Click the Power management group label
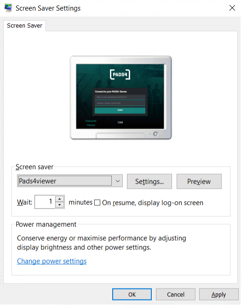241x305 pixels. click(46, 224)
